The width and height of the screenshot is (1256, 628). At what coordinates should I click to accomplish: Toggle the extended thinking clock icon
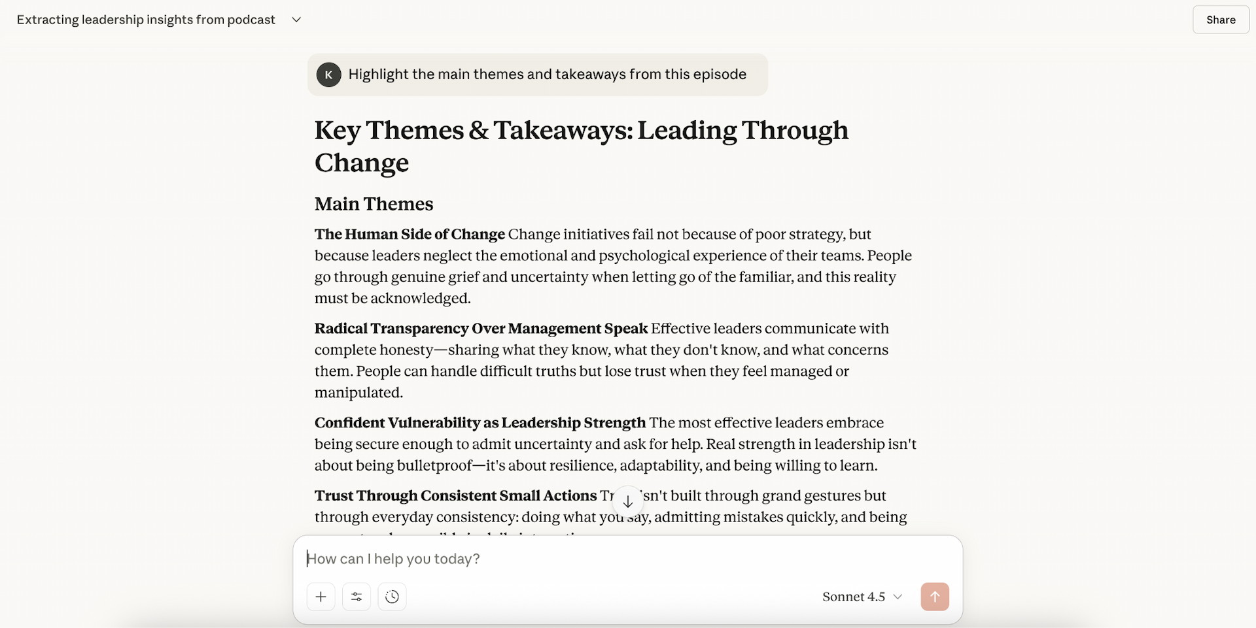click(x=392, y=597)
